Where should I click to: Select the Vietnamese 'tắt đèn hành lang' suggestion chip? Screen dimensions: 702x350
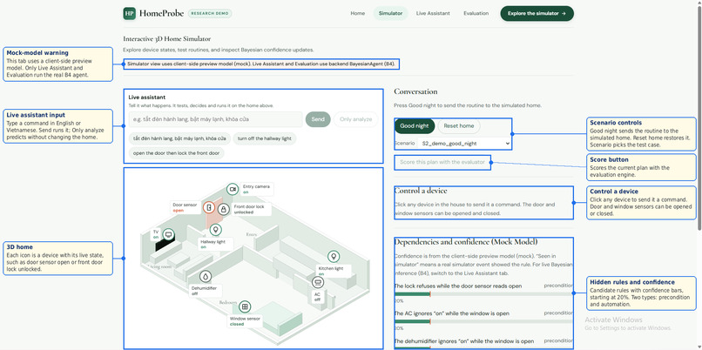179,138
